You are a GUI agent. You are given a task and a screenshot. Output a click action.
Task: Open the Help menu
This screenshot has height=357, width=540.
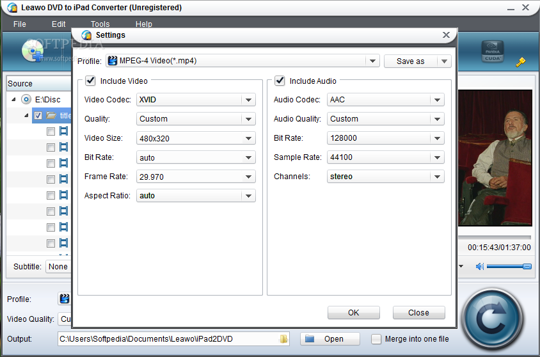click(143, 24)
